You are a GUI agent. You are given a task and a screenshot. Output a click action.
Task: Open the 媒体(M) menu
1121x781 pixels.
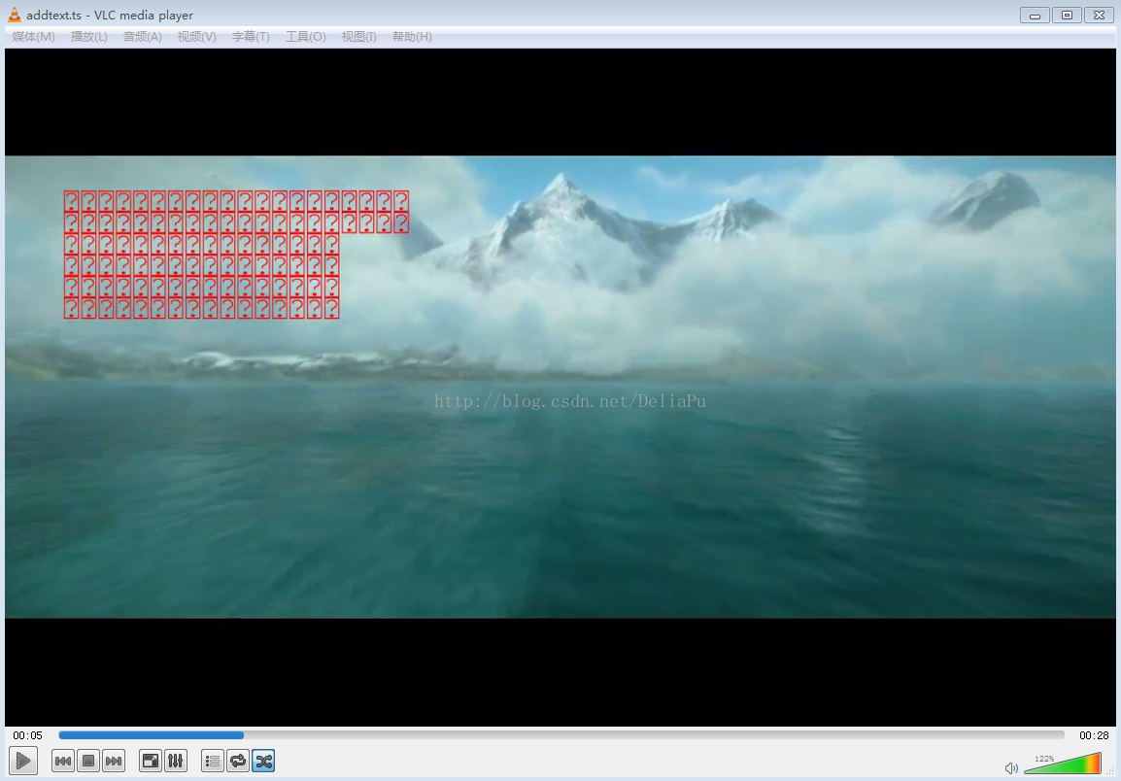click(34, 37)
